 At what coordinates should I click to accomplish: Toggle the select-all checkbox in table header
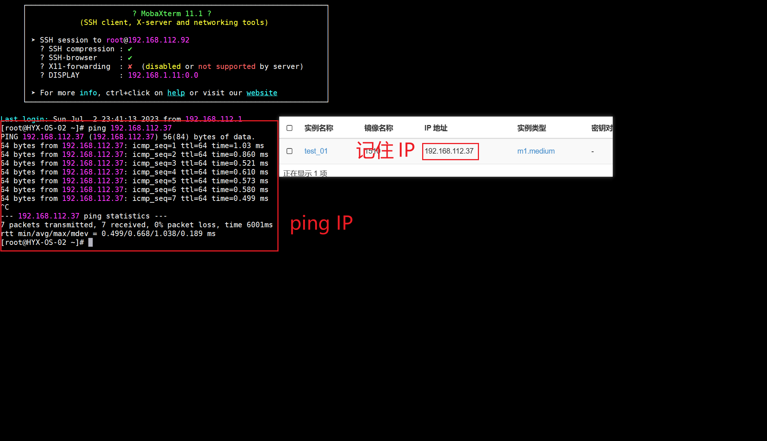289,128
